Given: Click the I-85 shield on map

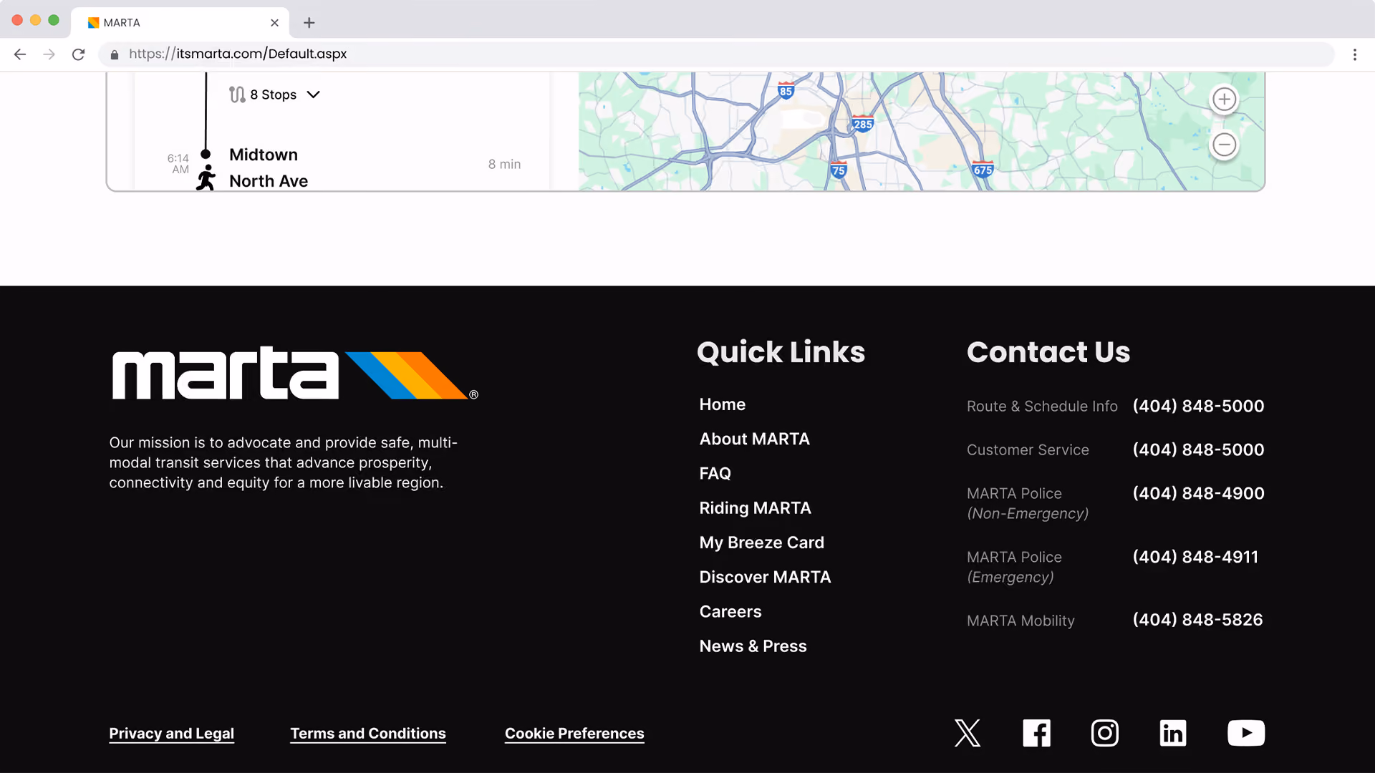Looking at the screenshot, I should click(x=786, y=90).
